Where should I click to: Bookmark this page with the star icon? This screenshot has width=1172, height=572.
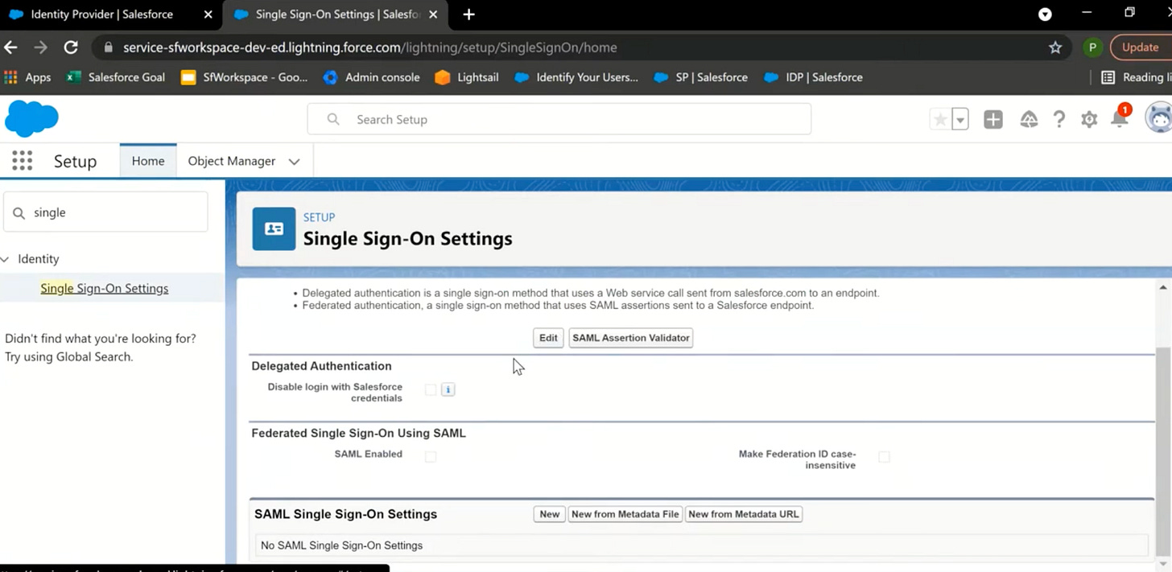coord(1055,47)
